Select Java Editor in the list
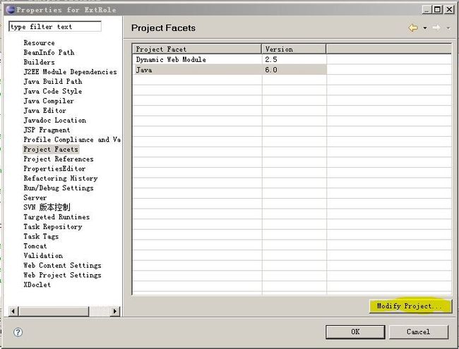 [x=44, y=111]
